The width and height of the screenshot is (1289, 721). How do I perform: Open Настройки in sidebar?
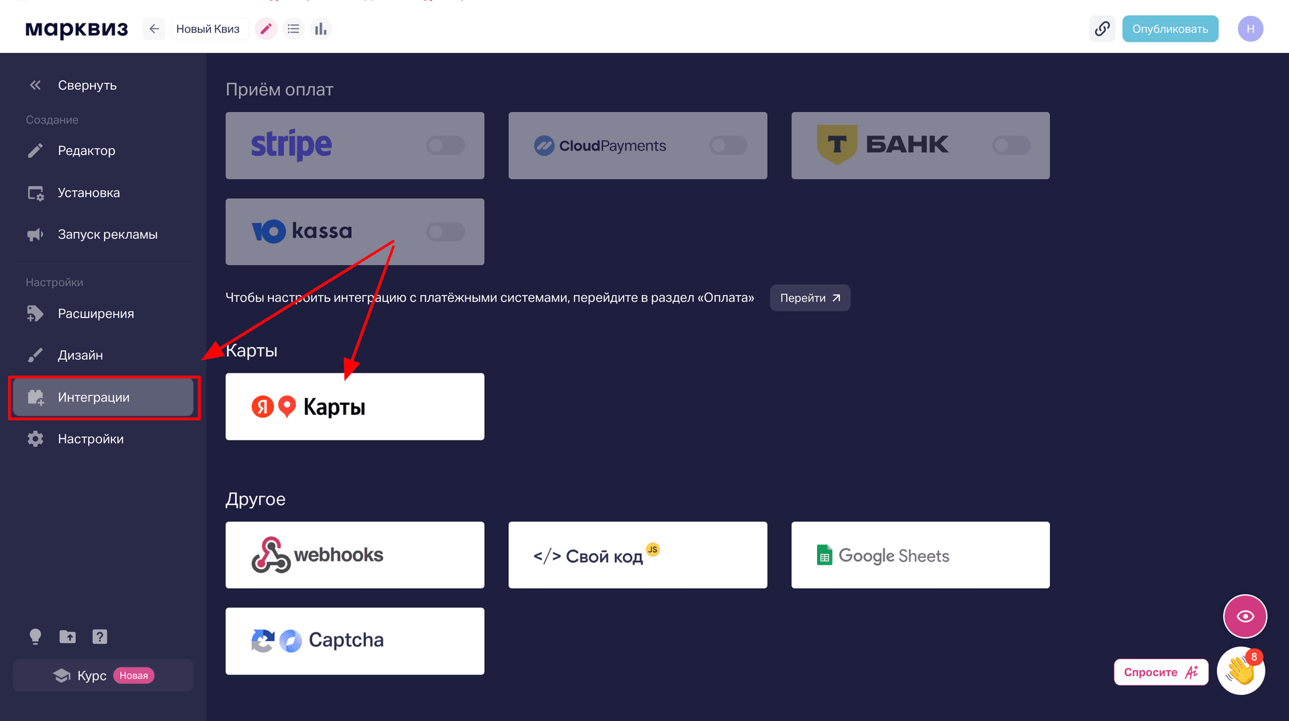103,439
